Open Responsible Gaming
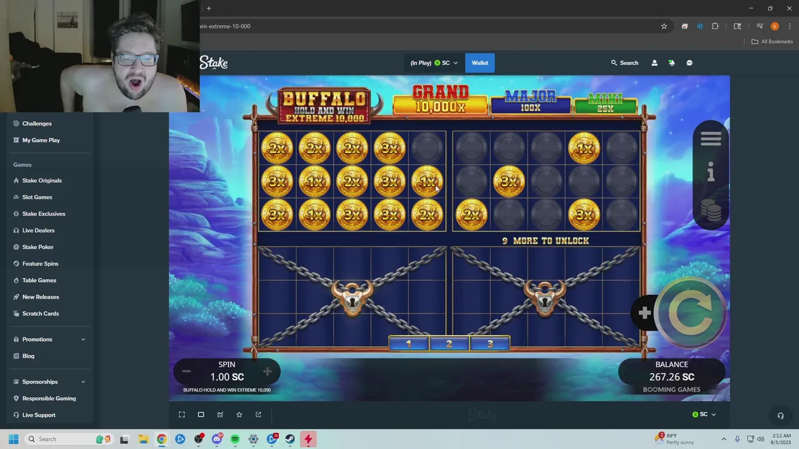Screen dimensions: 799x449 (x=49, y=398)
